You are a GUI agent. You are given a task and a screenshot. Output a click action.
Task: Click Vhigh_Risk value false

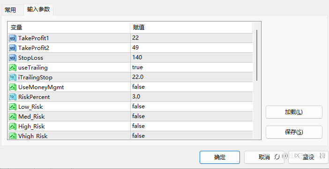pyautogui.click(x=138, y=136)
